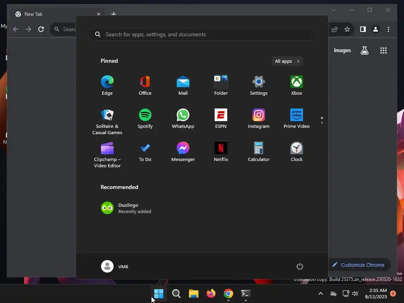The height and width of the screenshot is (303, 404).
Task: Click the OneDrive cloud tray icon
Action: pyautogui.click(x=333, y=294)
